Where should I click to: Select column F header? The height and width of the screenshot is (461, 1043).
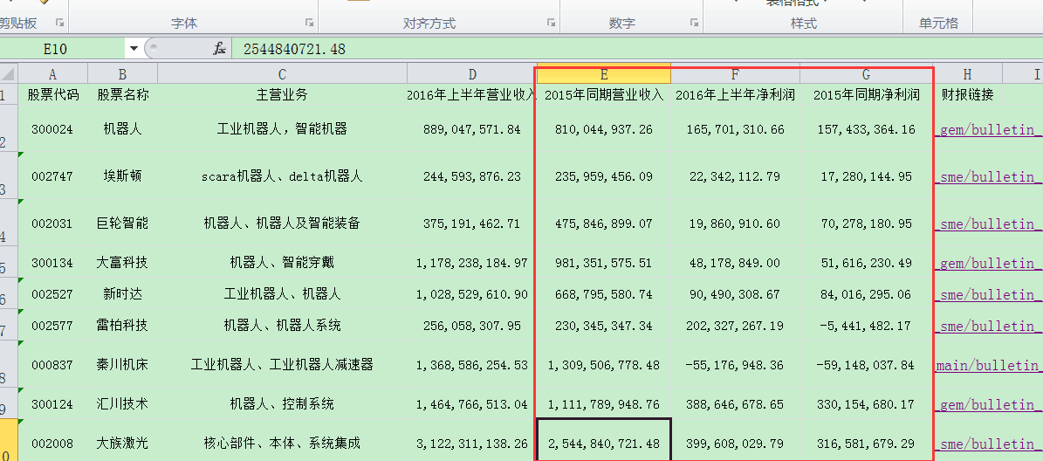pos(735,74)
